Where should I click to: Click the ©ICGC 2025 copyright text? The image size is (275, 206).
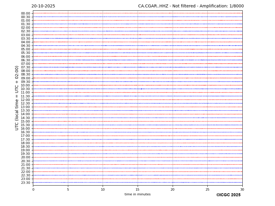pos(228,195)
